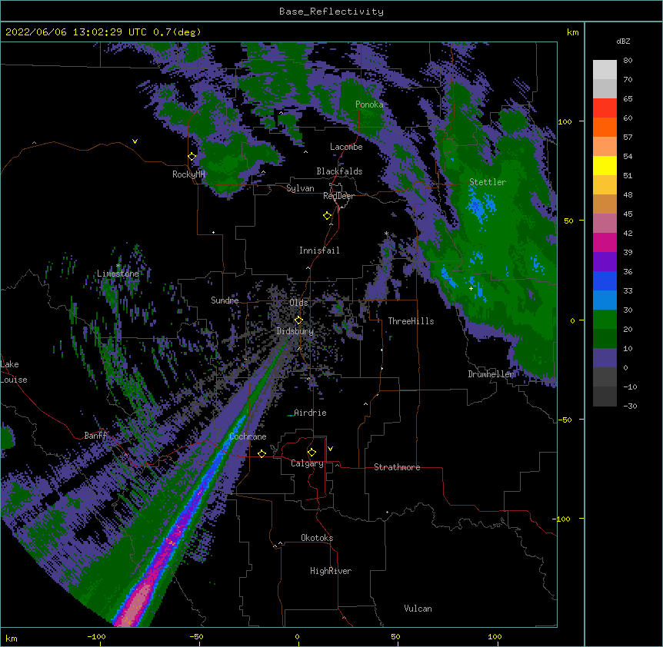Select the yellow diamond marker between Olds and Didsbury
Image resolution: width=663 pixels, height=647 pixels.
click(x=298, y=320)
